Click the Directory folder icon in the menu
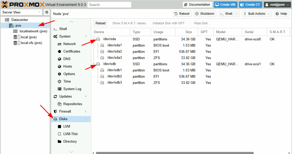Viewport: 292px width, 154px height. 59,141
